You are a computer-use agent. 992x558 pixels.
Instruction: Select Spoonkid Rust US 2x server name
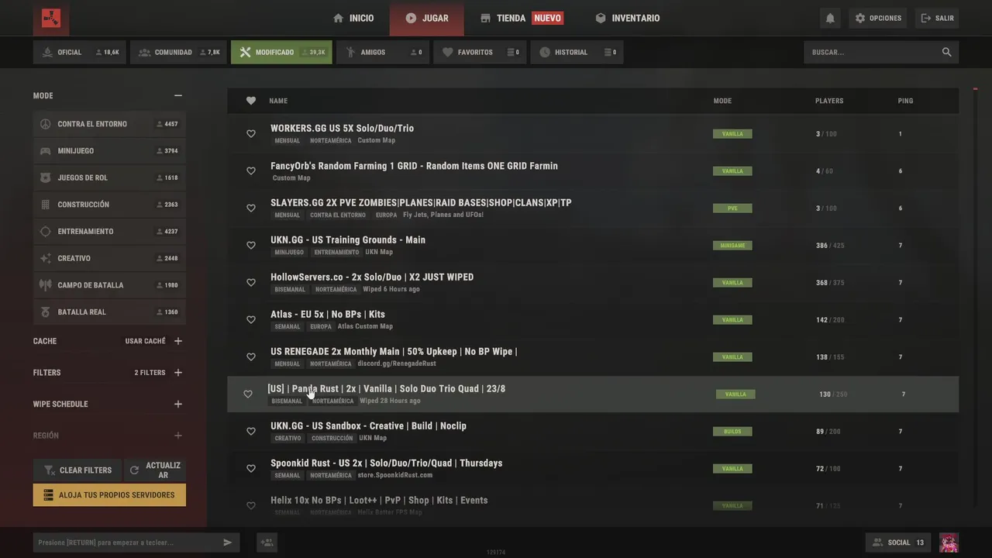pos(387,463)
